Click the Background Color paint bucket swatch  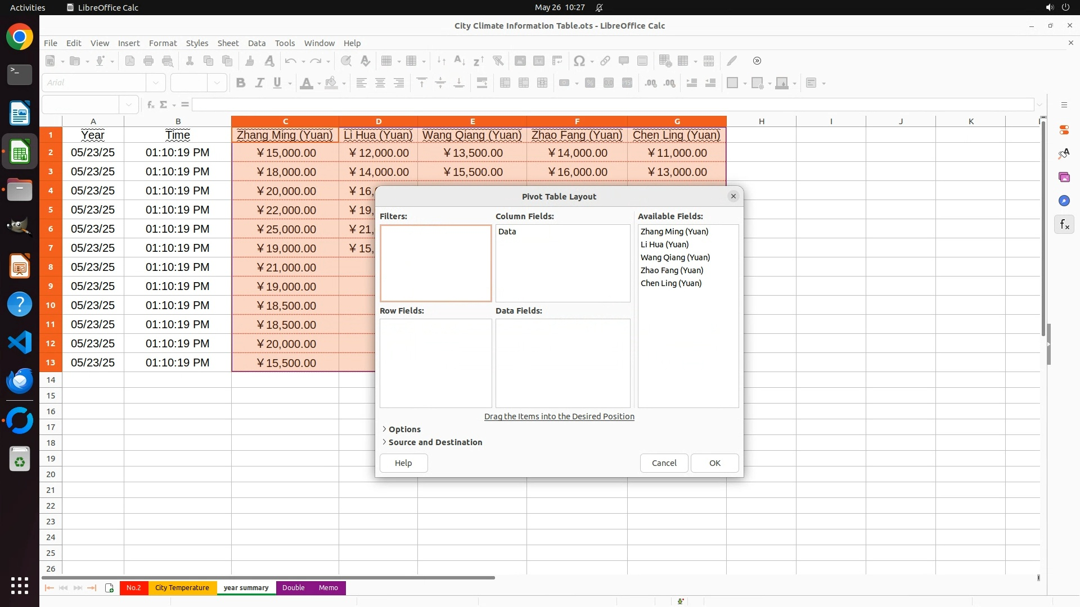click(332, 83)
